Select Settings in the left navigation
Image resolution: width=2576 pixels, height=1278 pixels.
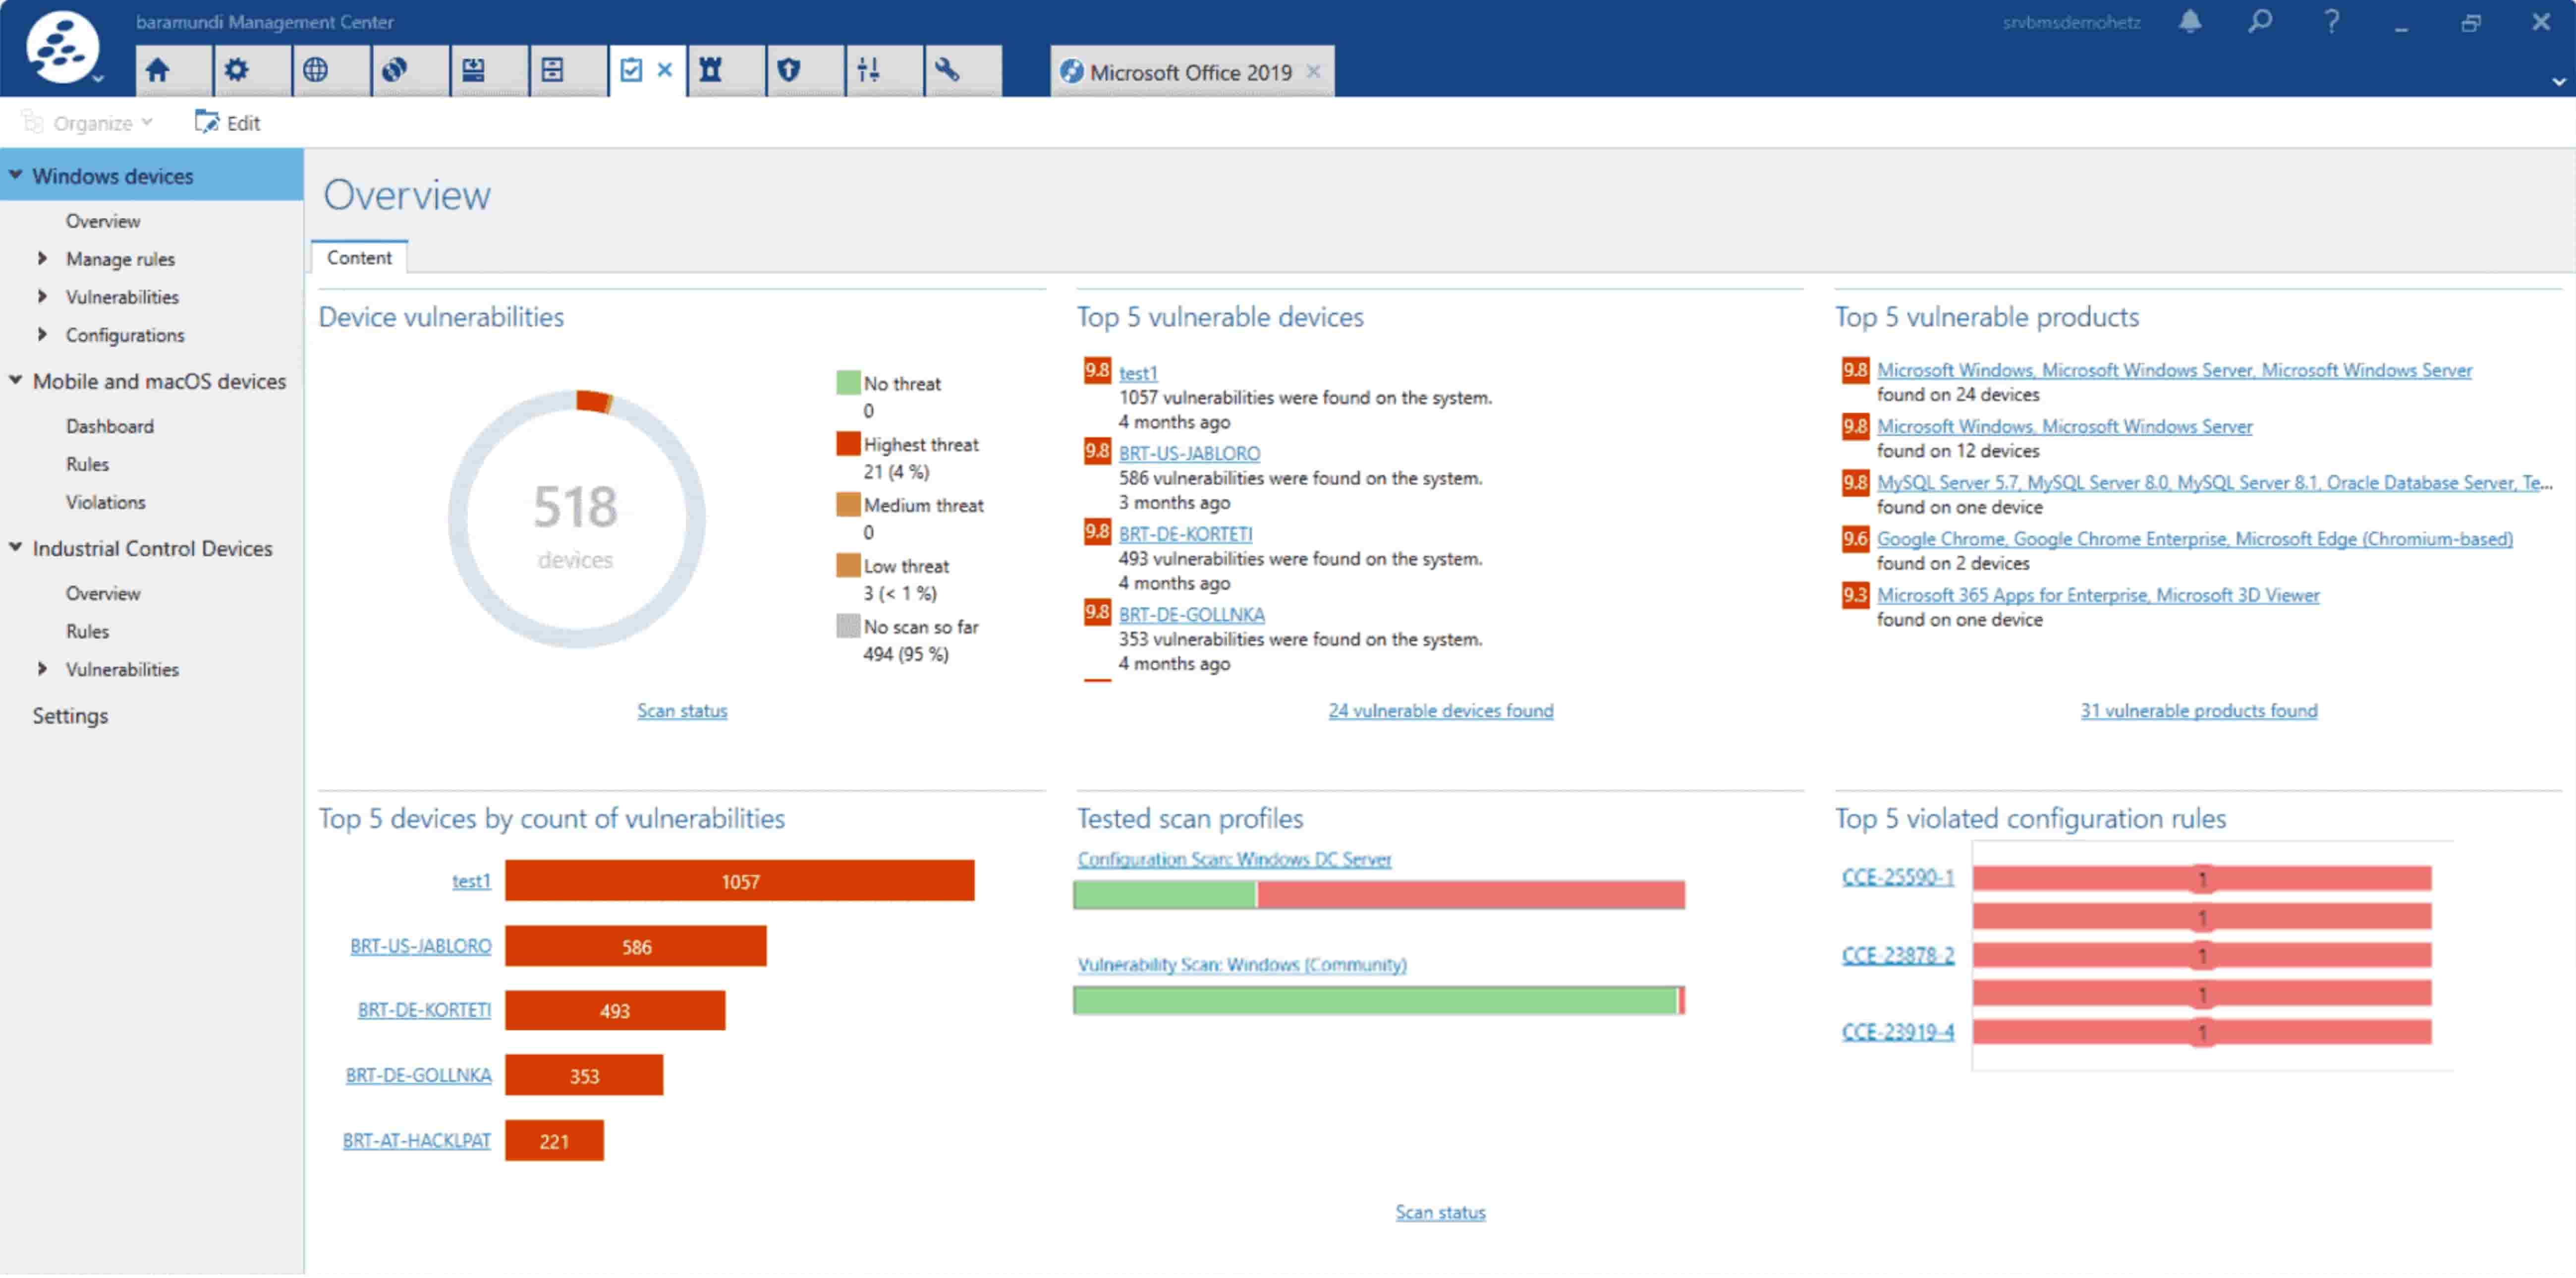point(70,716)
